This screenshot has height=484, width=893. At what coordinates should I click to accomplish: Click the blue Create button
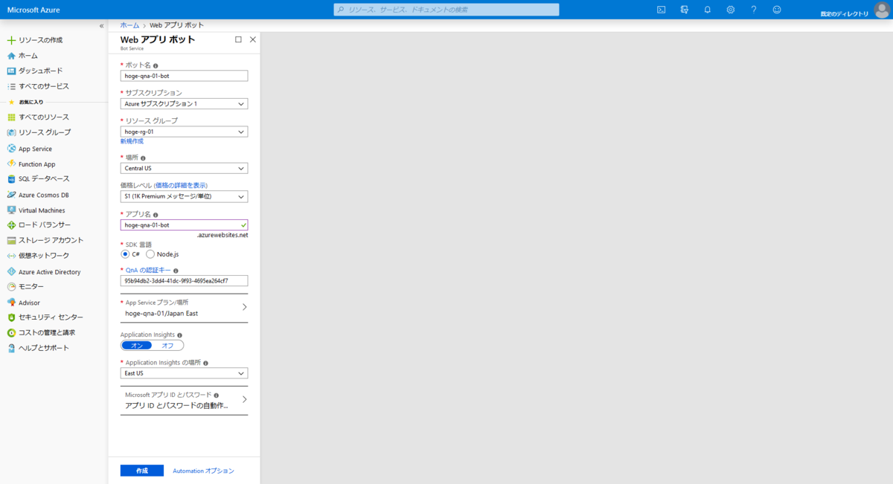[142, 471]
